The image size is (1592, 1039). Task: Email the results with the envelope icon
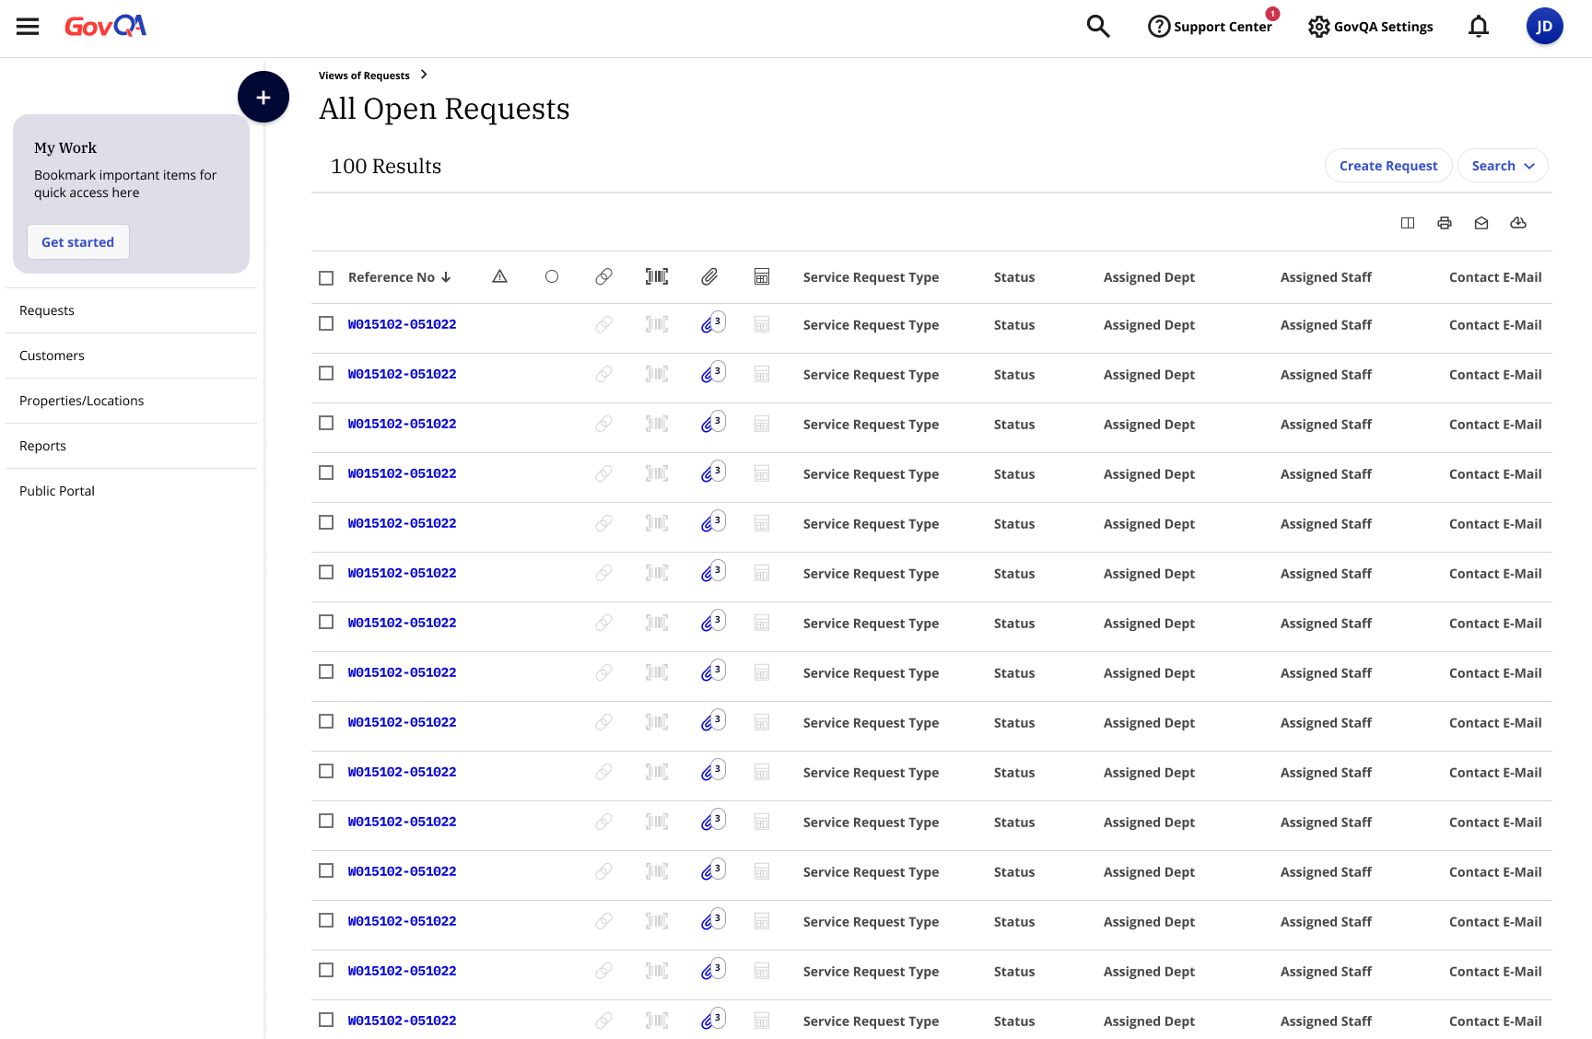pos(1481,223)
